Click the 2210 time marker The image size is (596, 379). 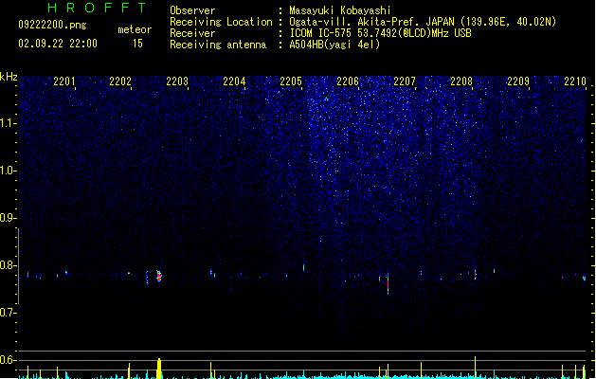click(575, 81)
